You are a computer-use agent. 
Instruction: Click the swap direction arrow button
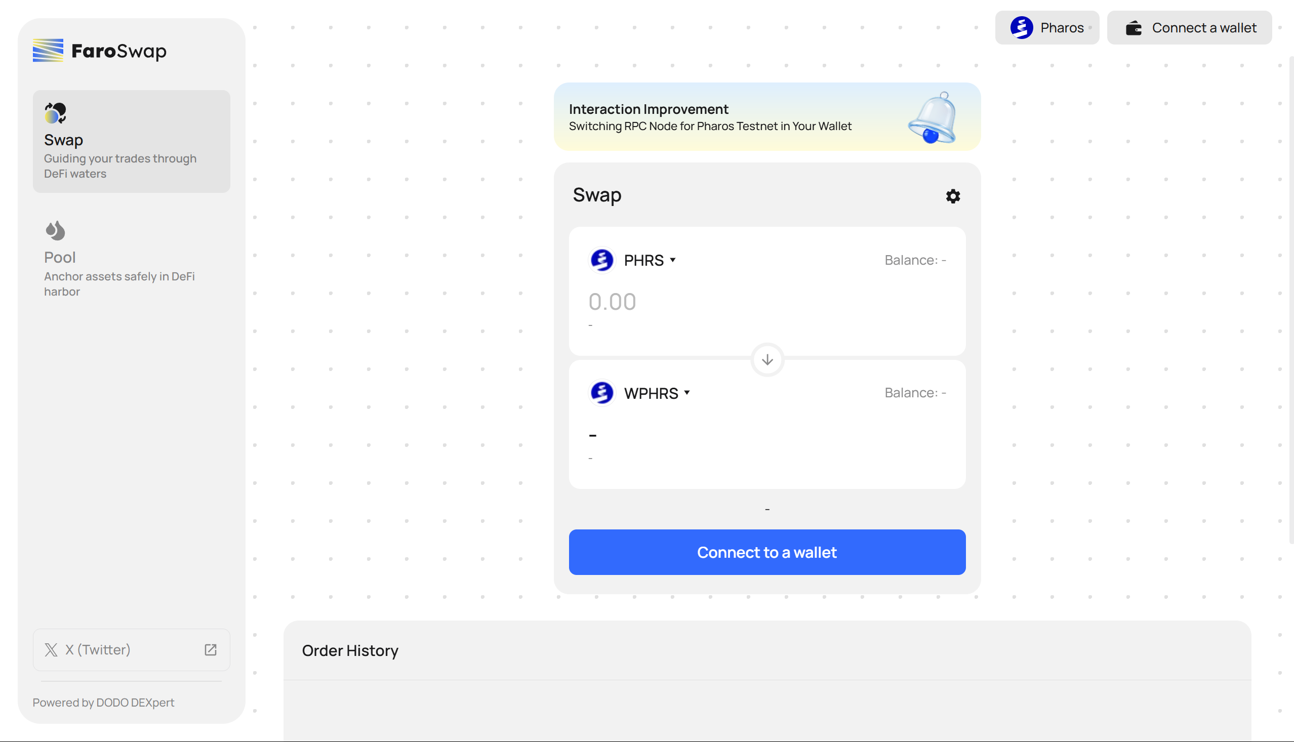pos(767,360)
